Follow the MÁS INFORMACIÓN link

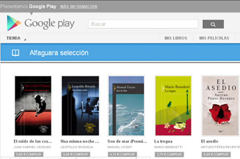(x=78, y=7)
